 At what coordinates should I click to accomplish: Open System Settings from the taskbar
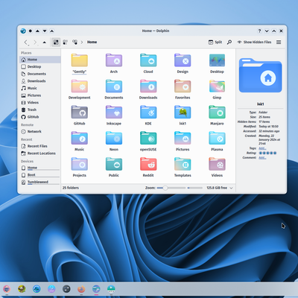point(66,289)
